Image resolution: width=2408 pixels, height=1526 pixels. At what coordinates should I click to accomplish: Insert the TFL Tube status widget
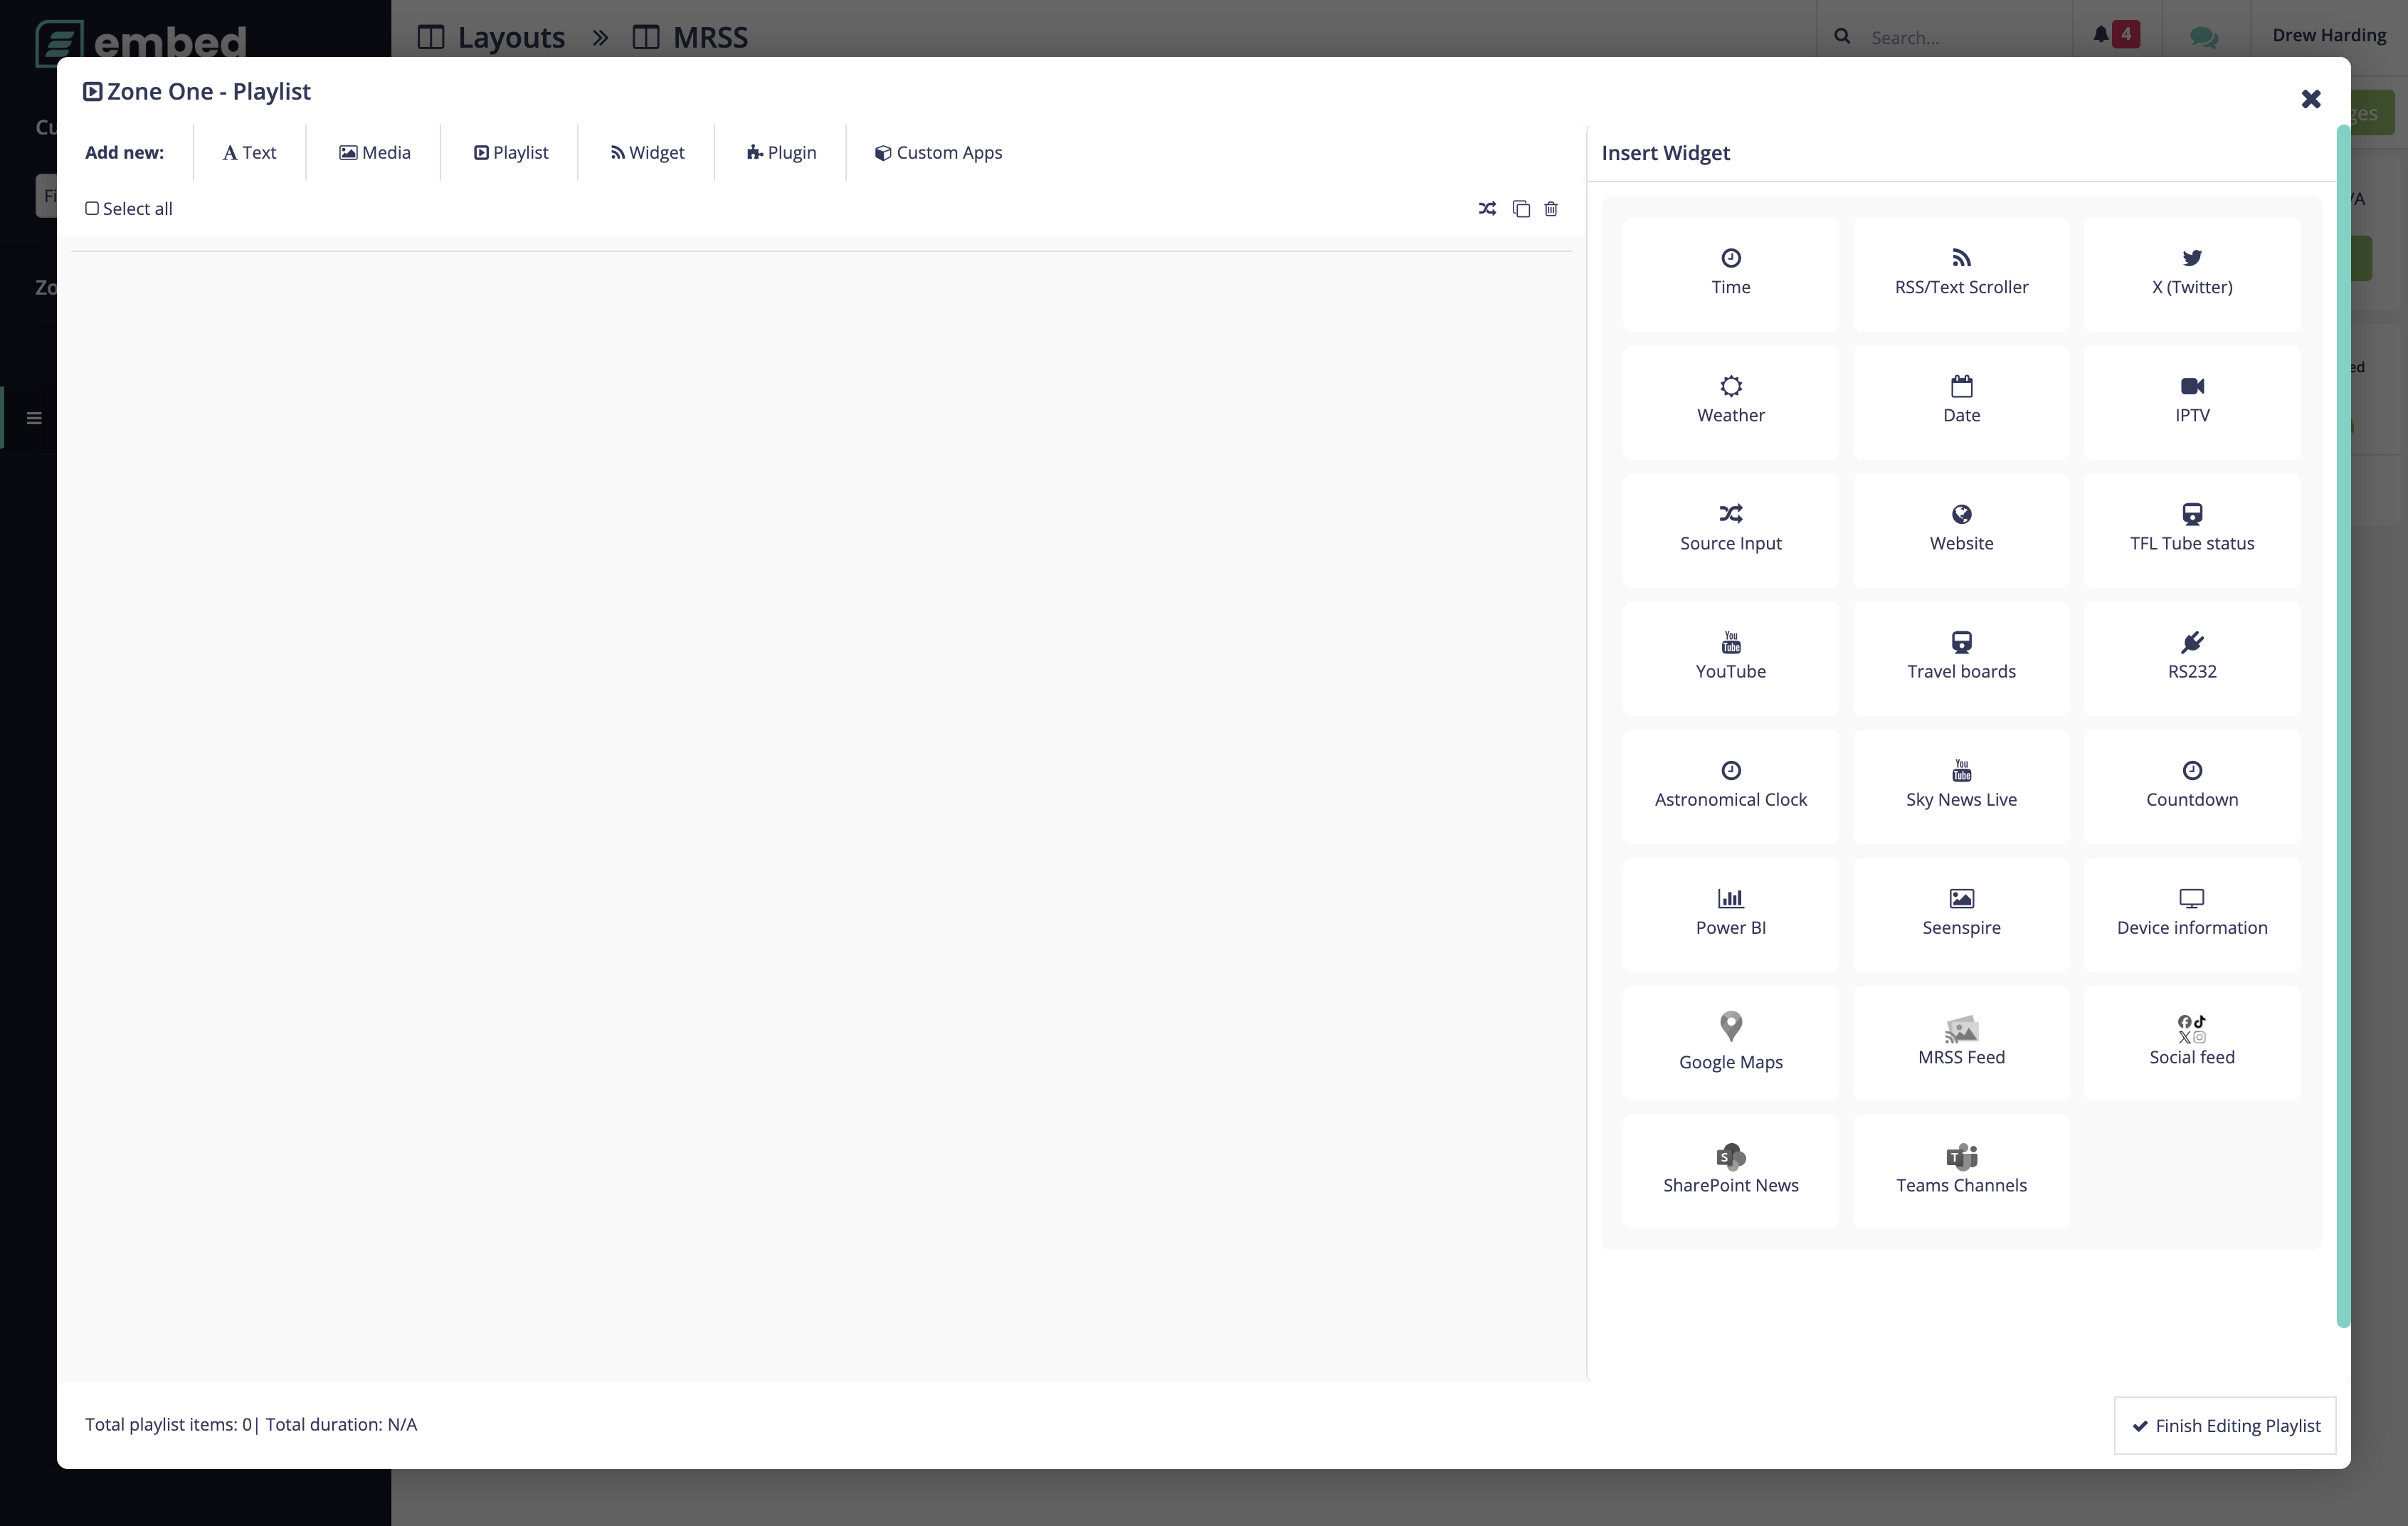(x=2190, y=529)
